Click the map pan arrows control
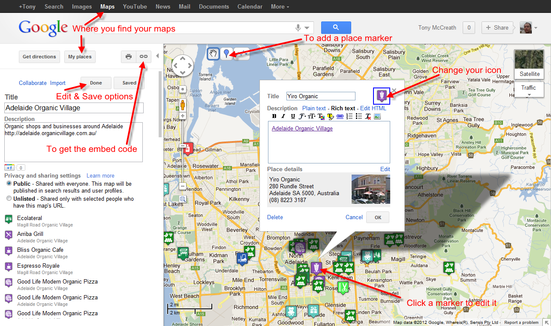 183,66
